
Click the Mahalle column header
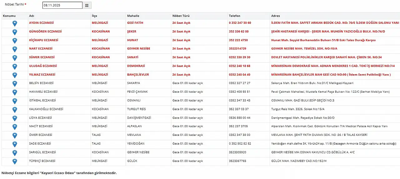pos(133,16)
